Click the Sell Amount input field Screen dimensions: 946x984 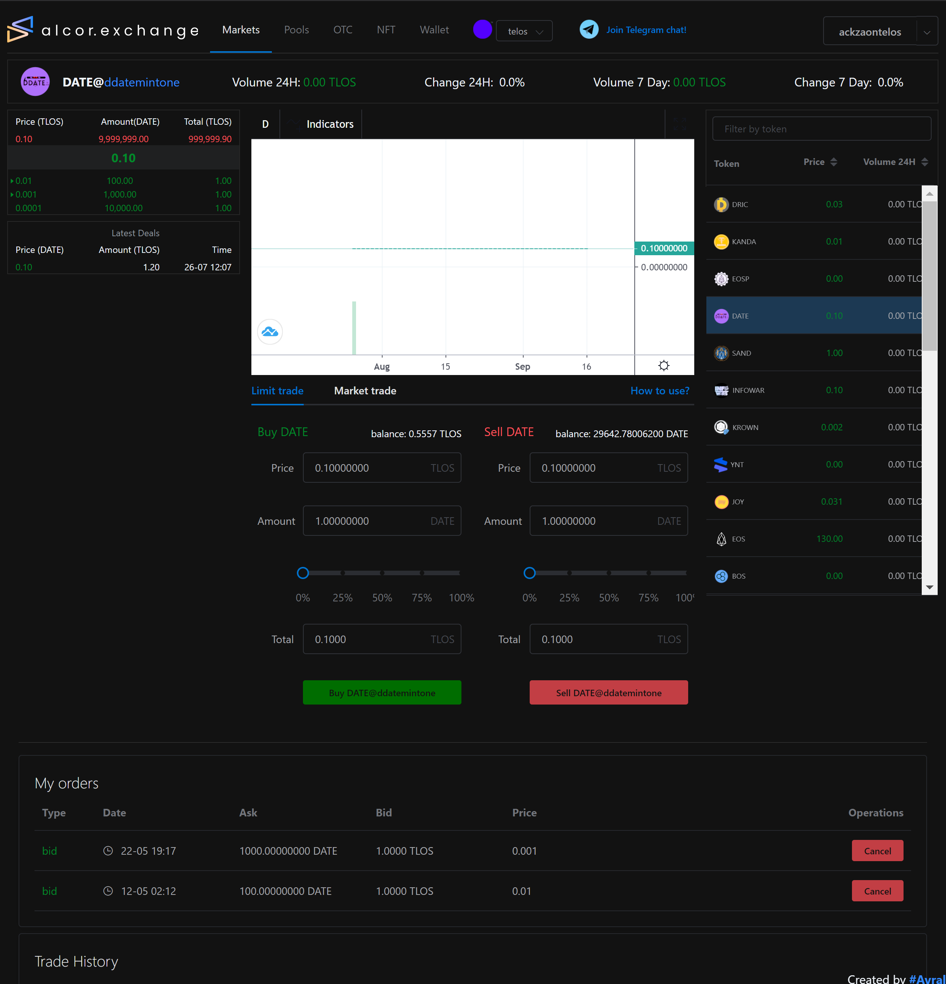pyautogui.click(x=609, y=521)
